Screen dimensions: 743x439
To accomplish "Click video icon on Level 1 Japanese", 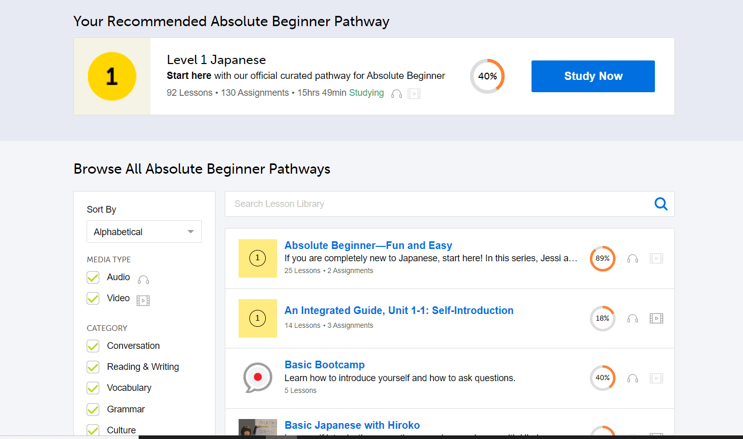I will [x=414, y=94].
